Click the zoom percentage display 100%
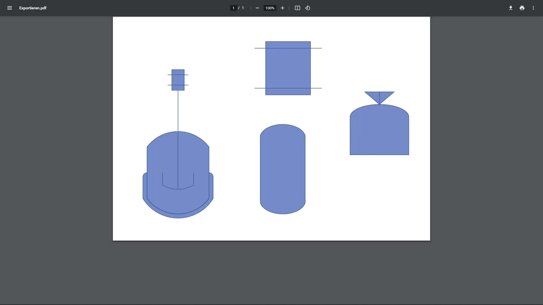This screenshot has width=543, height=305. (x=270, y=8)
